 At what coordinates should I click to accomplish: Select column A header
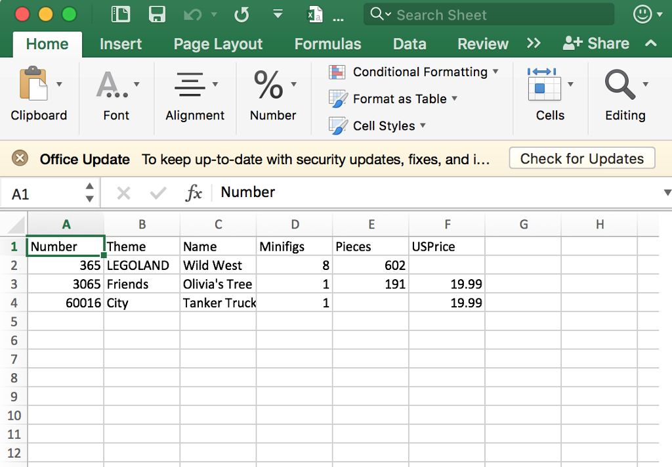click(66, 224)
